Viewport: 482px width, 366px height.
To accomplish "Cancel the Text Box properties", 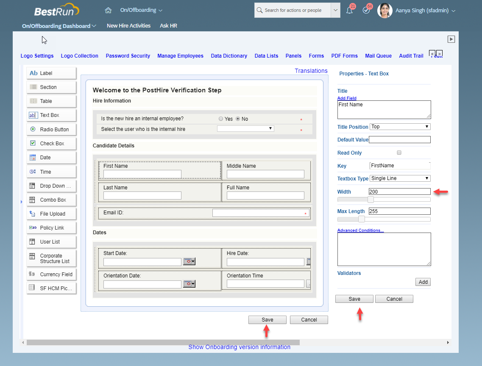I will click(394, 299).
